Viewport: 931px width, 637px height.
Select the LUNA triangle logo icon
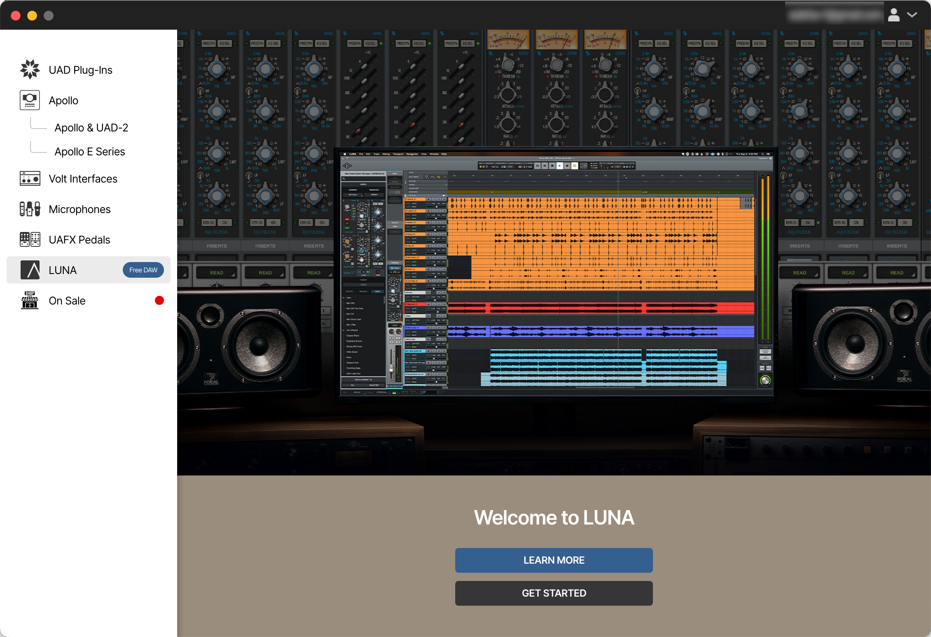click(x=30, y=270)
